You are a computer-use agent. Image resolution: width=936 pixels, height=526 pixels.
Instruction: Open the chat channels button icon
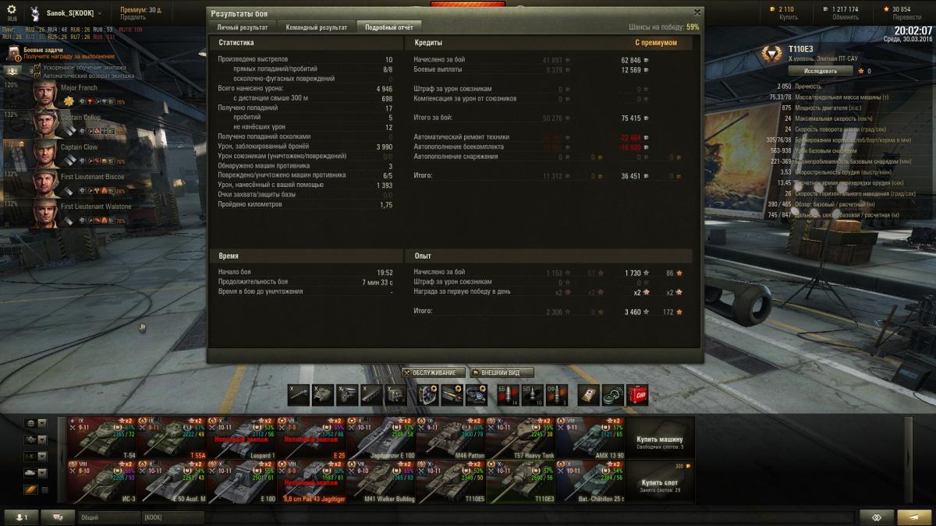[58, 517]
